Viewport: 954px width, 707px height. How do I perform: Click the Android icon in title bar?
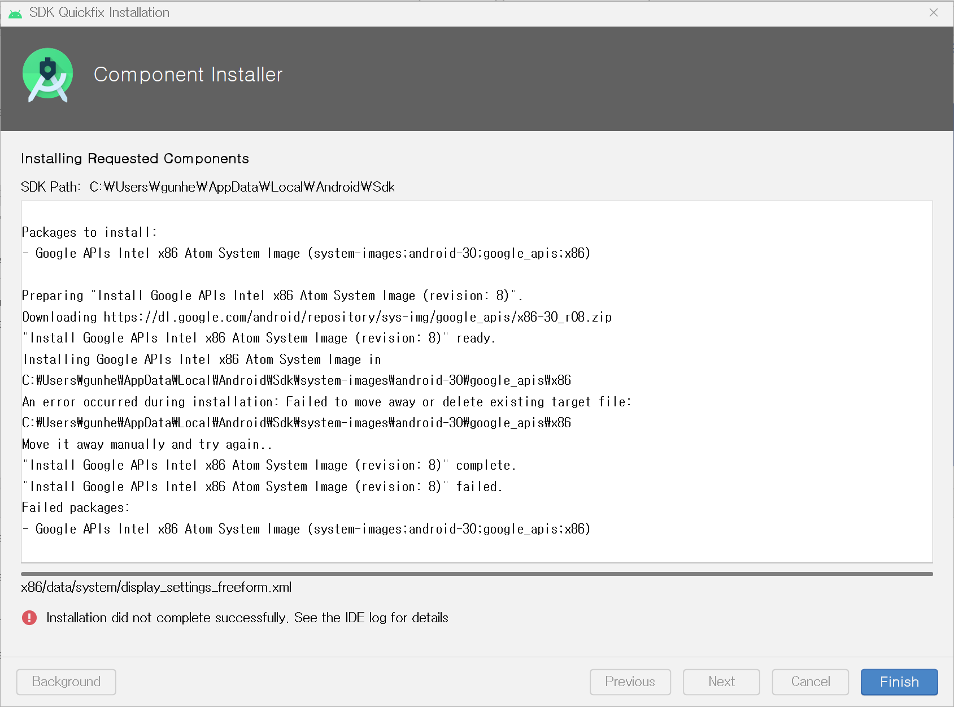coord(15,13)
